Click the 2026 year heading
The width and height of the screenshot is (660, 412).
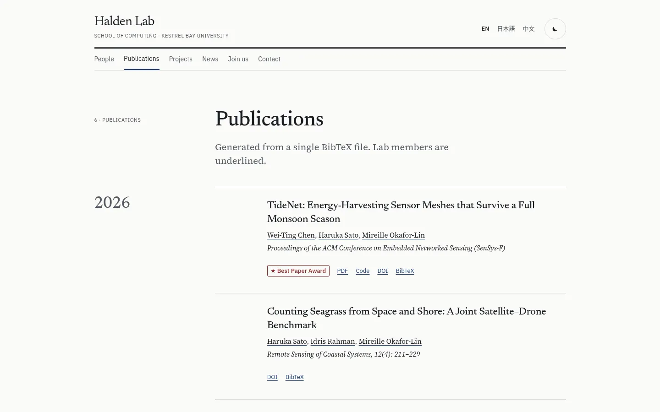pos(112,203)
